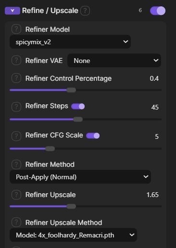Viewport: 176px width, 248px height.
Task: Click help icon for Refiner Model
Action: click(16, 29)
